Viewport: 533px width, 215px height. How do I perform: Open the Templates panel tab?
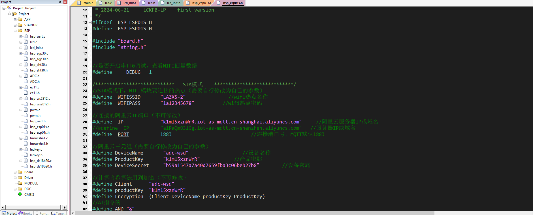59,213
